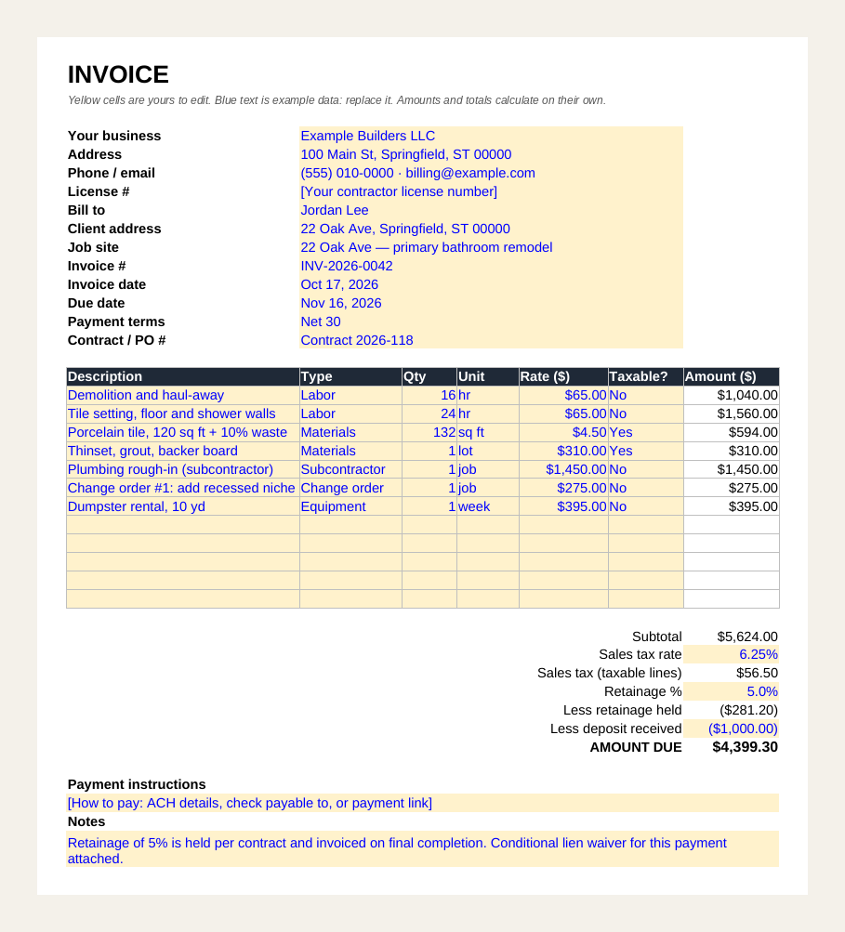
Task: Click the Description column header
Action: [x=183, y=377]
